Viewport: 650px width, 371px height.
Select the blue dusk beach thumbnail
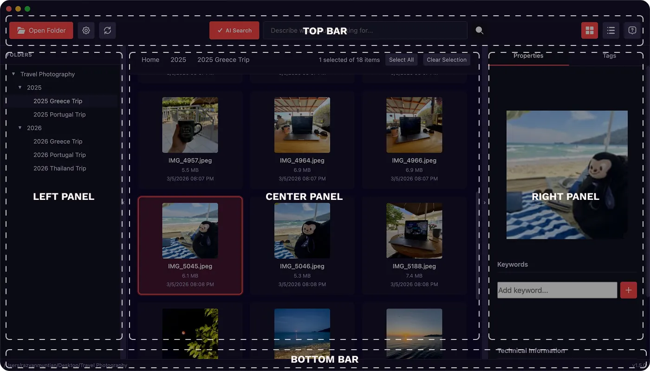point(302,333)
